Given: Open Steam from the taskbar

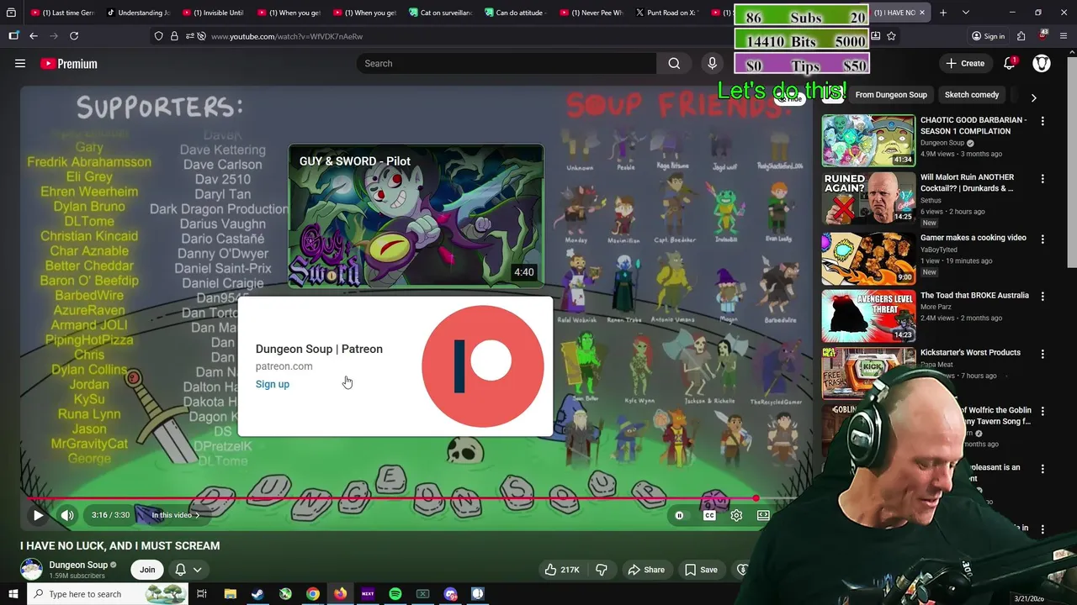Looking at the screenshot, I should pyautogui.click(x=257, y=594).
